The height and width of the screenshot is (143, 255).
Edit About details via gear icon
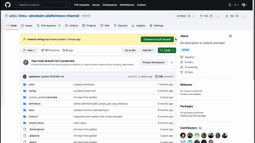click(230, 36)
